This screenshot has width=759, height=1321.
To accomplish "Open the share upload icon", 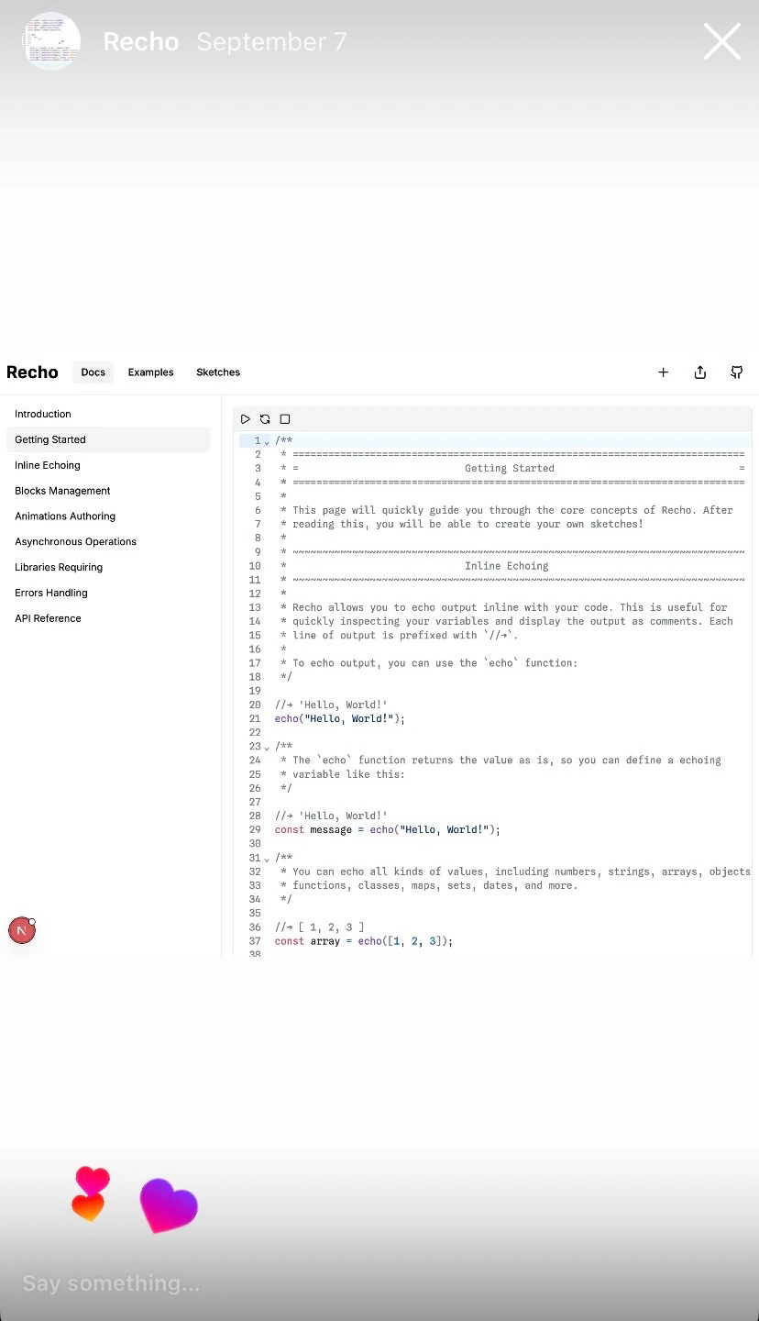I will 700,372.
